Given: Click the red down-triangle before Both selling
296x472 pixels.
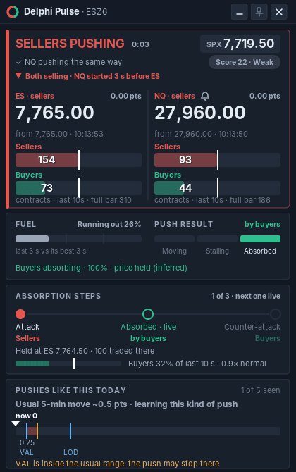Looking at the screenshot, I should coord(18,76).
